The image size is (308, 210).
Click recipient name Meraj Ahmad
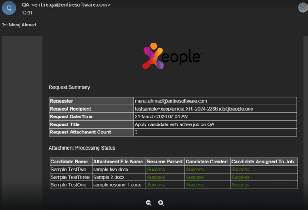[x=22, y=25]
